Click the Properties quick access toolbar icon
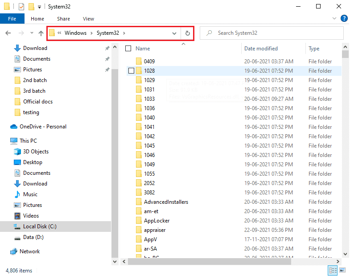This screenshot has height=276, width=350. (x=21, y=7)
